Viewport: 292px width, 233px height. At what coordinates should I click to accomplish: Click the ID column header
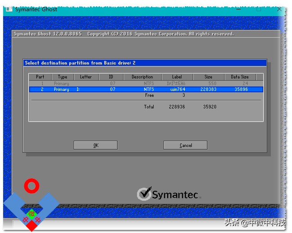click(111, 77)
